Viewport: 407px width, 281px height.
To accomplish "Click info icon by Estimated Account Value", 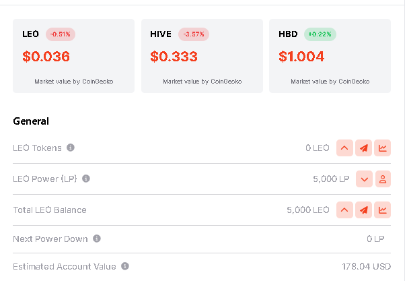I will point(125,266).
